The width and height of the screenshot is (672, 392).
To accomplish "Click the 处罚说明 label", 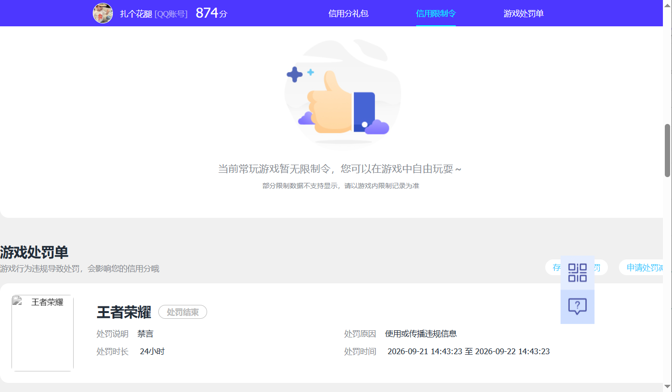I will [112, 334].
